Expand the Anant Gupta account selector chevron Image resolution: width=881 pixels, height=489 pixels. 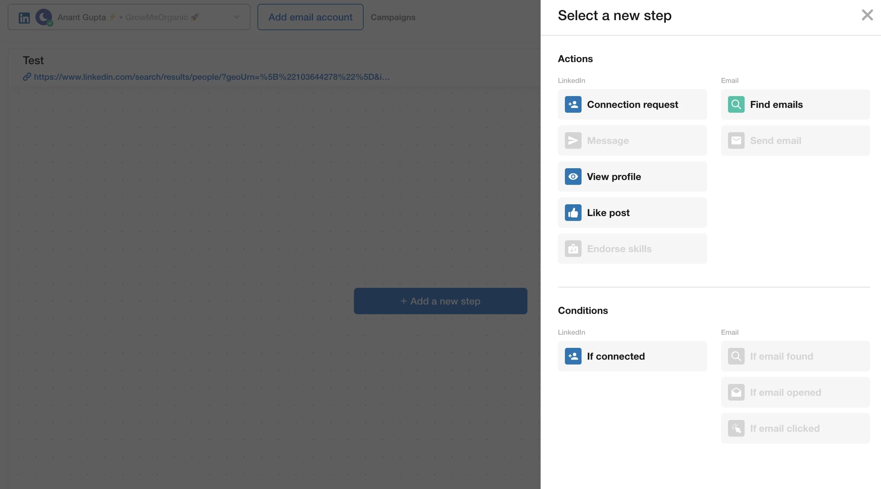237,17
